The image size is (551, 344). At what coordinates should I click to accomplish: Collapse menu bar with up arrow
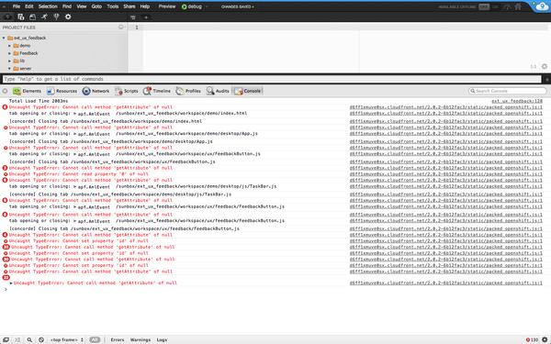tap(5, 6)
